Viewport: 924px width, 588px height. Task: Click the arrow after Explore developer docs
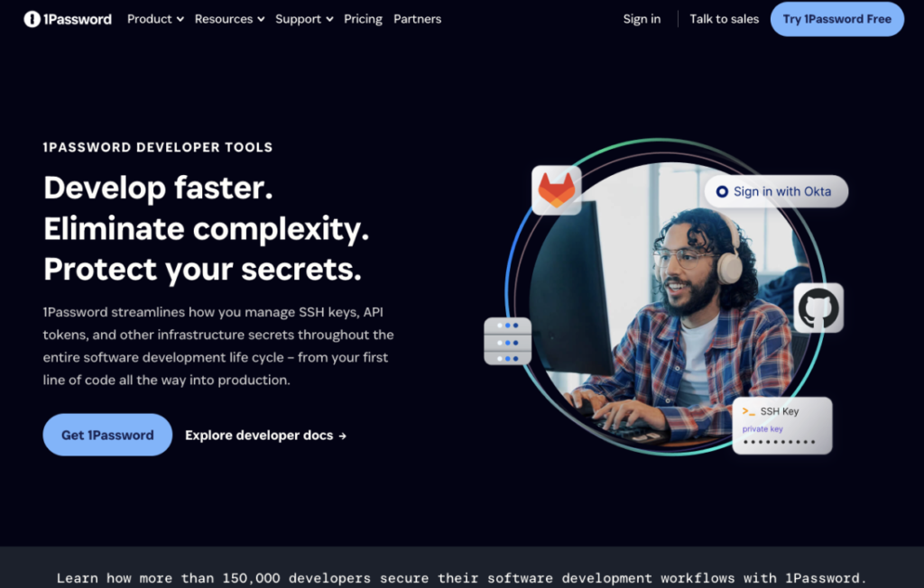click(342, 436)
